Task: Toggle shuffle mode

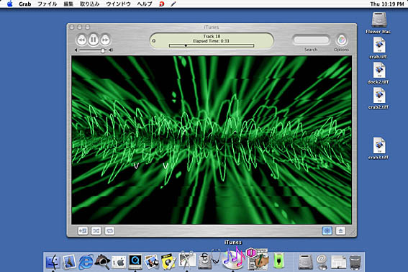Action: point(96,230)
